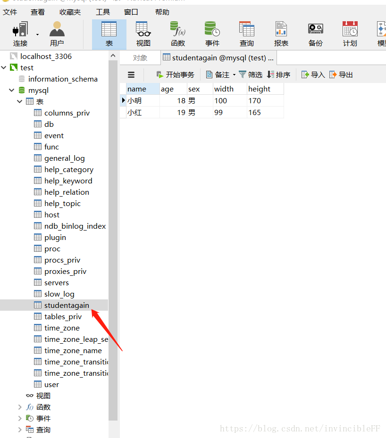Open the 工具 (Tools) menu
386x438 pixels.
103,12
